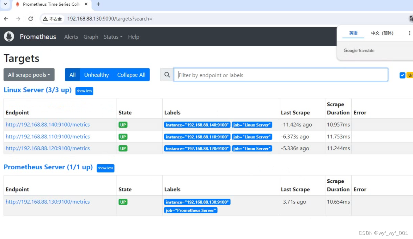This screenshot has height=239, width=413.
Task: Click the Filter by endpoint or labels field
Action: click(281, 75)
